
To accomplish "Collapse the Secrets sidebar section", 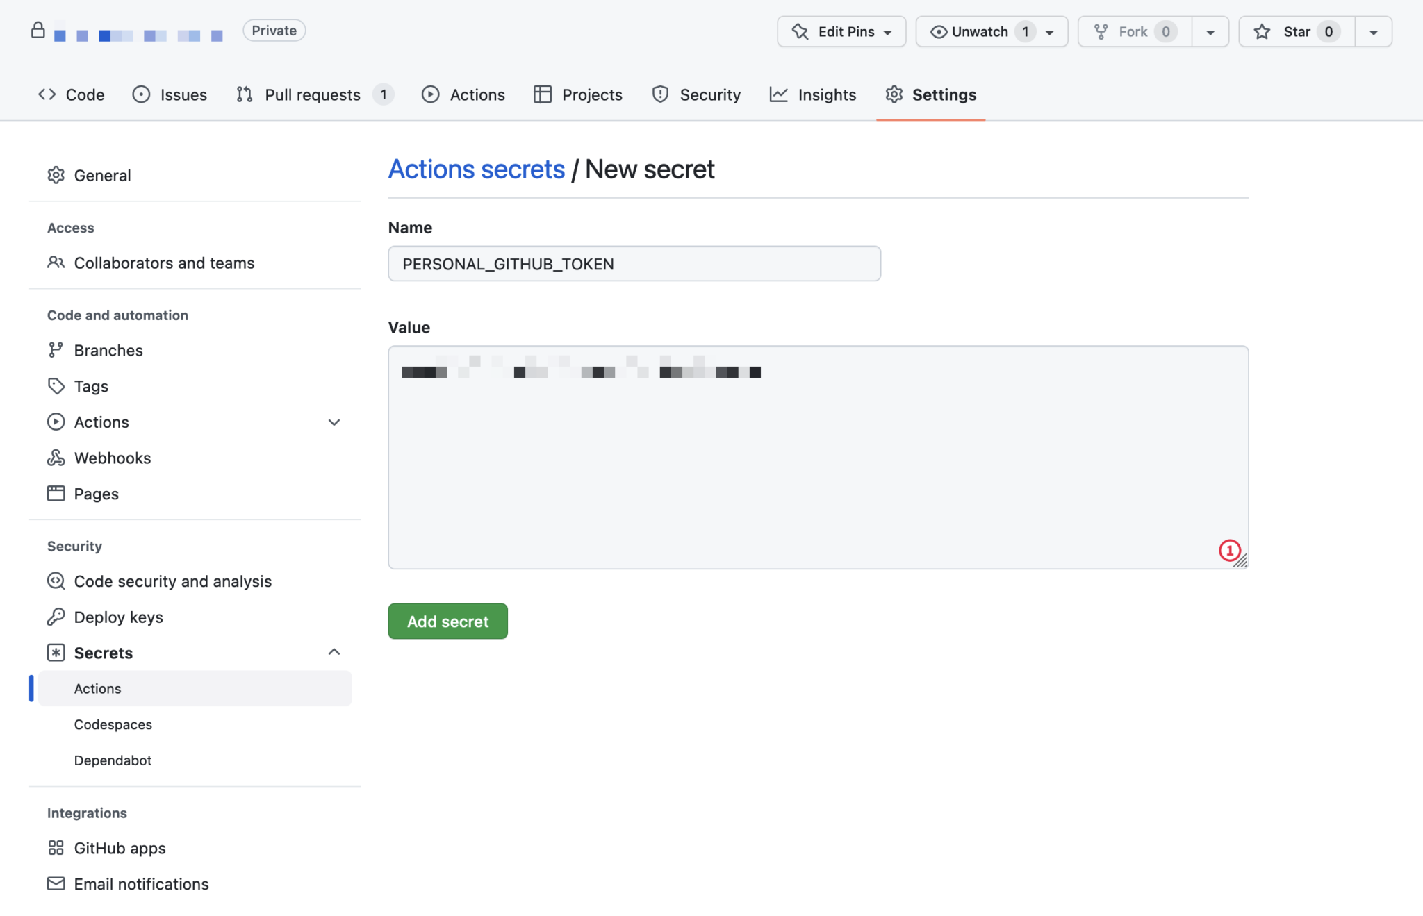I will click(334, 652).
